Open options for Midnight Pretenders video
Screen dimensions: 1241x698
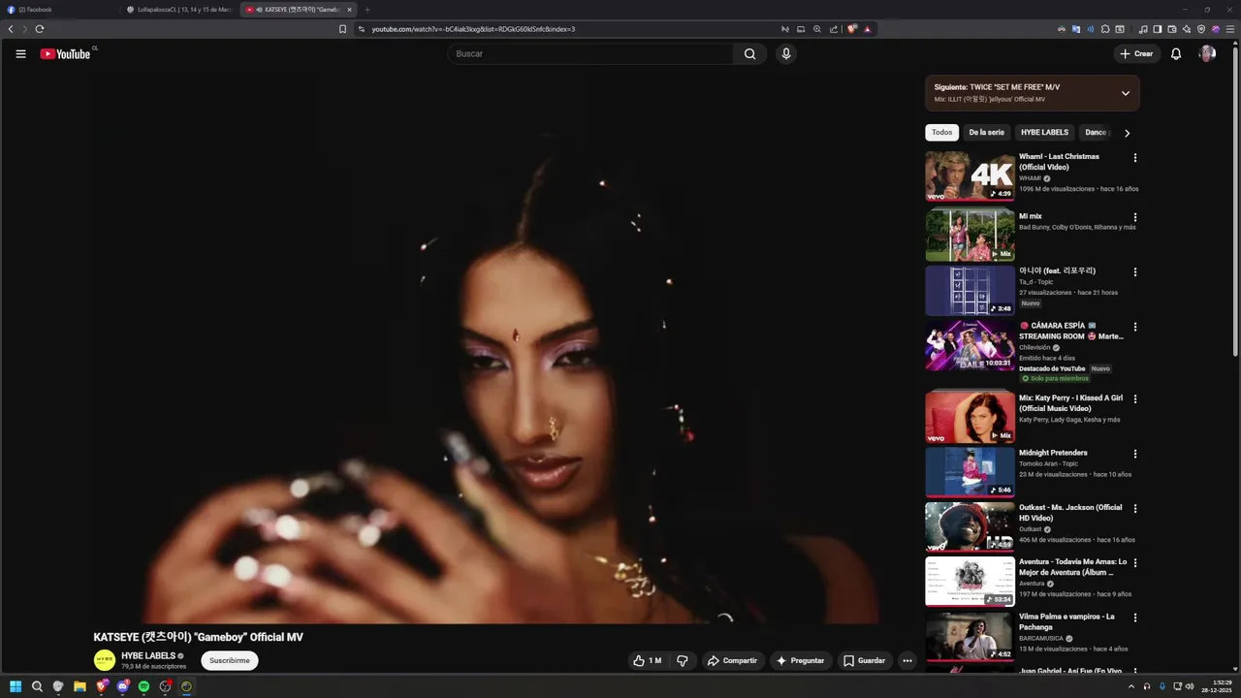[1135, 454]
